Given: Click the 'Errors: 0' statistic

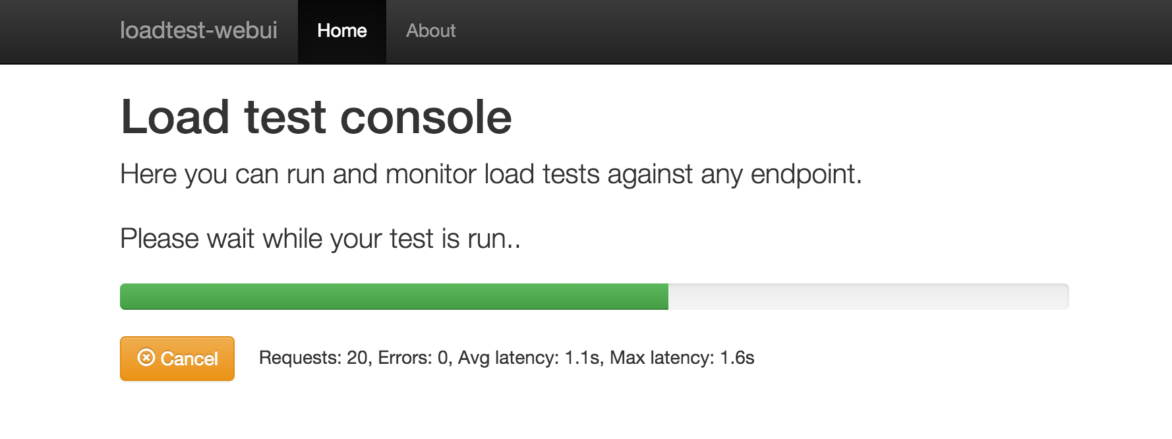Looking at the screenshot, I should coord(415,358).
